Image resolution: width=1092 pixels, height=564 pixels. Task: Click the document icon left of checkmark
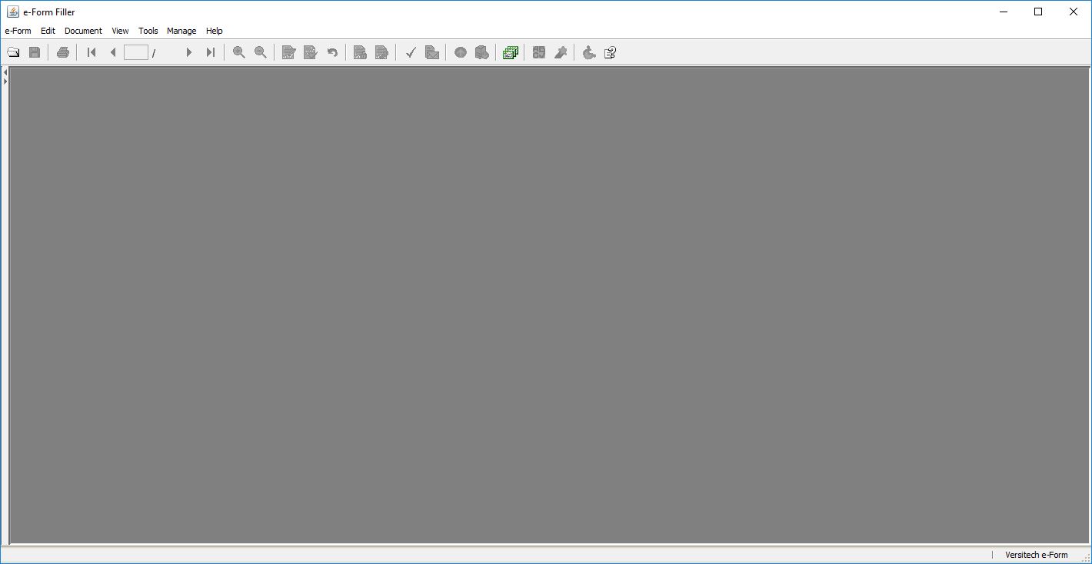coord(381,52)
